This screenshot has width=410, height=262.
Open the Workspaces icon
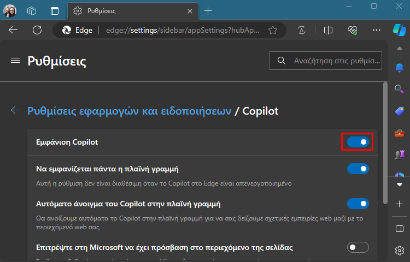click(32, 11)
